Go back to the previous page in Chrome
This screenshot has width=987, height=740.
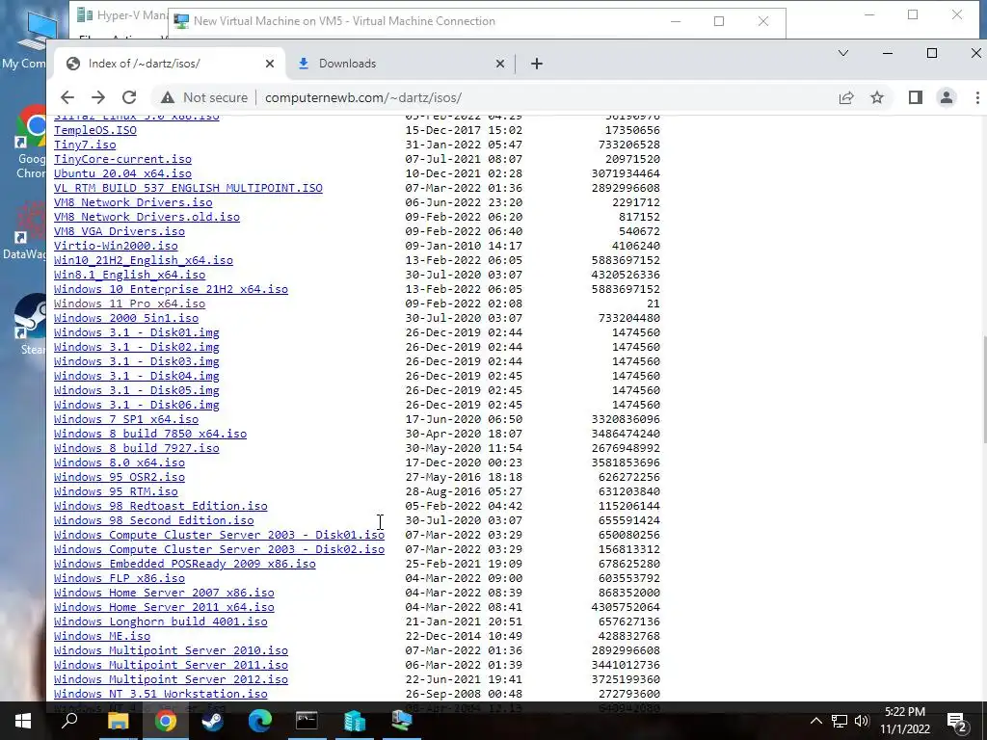[67, 97]
